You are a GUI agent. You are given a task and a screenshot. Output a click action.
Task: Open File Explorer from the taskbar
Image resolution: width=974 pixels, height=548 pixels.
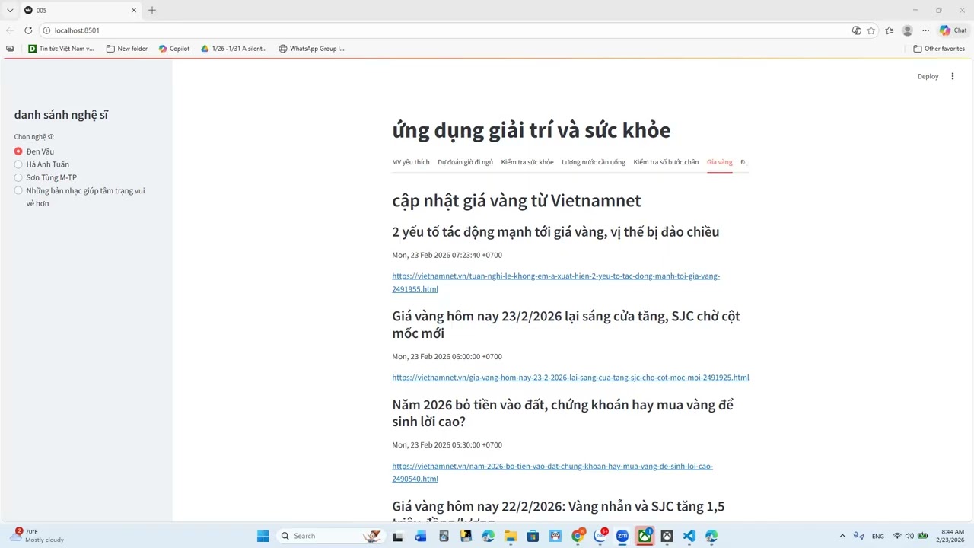tap(510, 536)
